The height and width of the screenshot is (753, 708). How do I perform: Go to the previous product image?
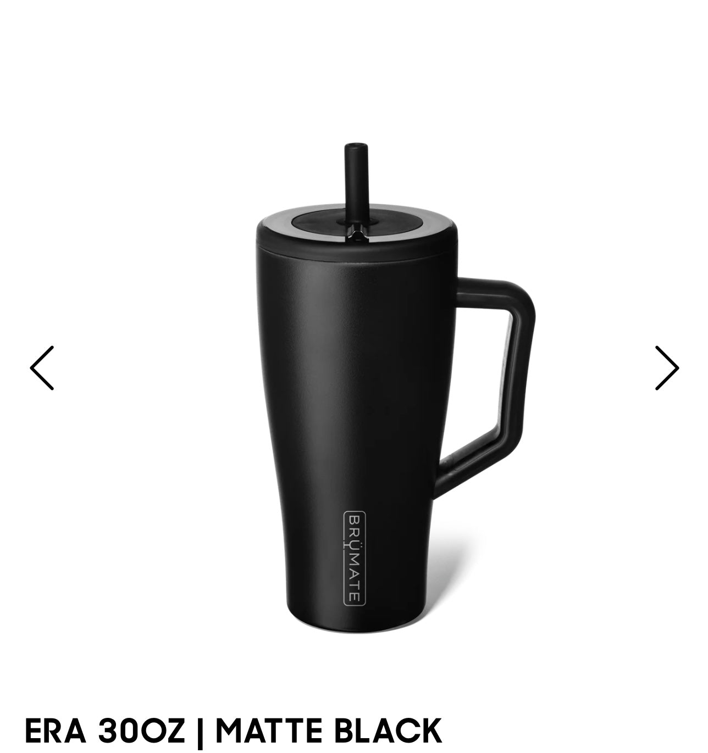pyautogui.click(x=42, y=367)
